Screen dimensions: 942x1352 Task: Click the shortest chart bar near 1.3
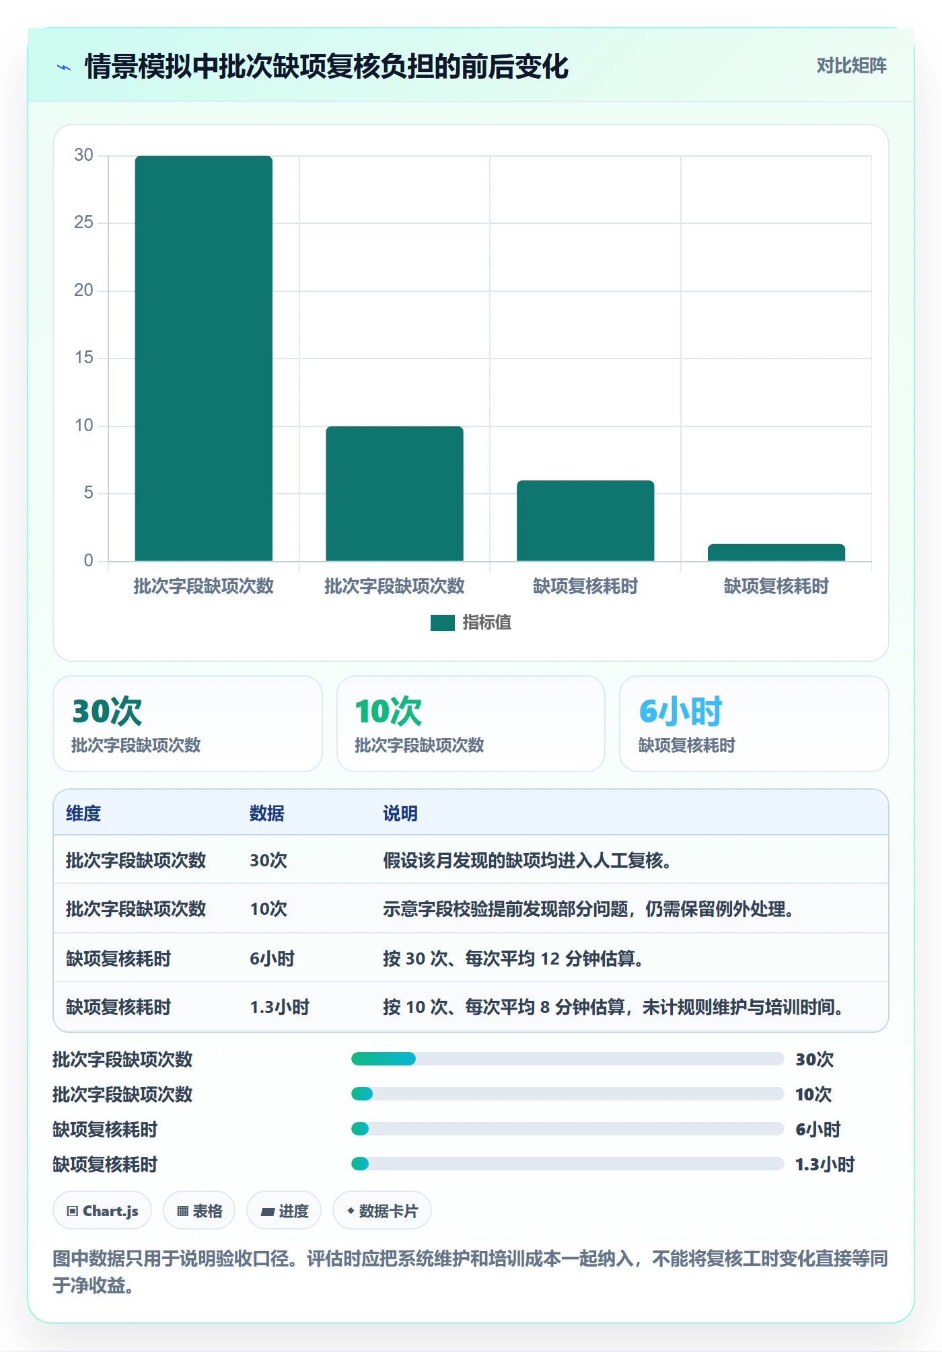pyautogui.click(x=776, y=552)
